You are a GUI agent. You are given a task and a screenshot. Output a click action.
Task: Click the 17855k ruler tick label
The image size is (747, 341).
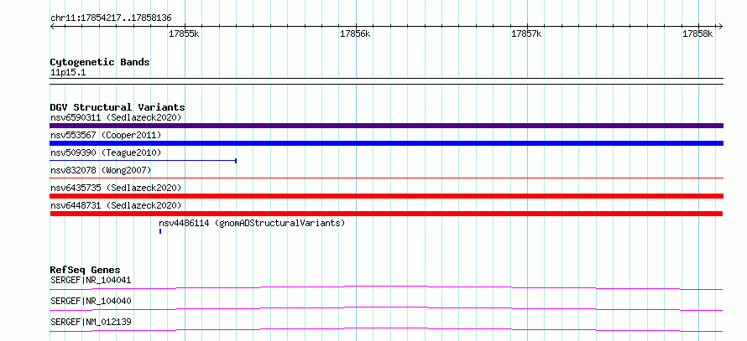184,34
